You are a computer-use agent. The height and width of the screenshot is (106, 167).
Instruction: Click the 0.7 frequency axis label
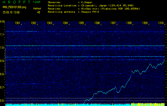tap(2, 87)
